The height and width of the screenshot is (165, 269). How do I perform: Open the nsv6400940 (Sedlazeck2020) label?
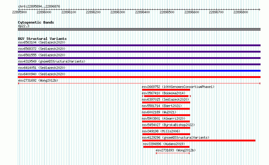42,74
